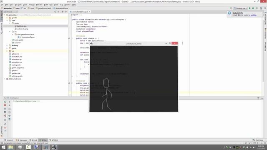This screenshot has width=267, height=150.
Task: Collapse the core module folder
Action: [7, 20]
